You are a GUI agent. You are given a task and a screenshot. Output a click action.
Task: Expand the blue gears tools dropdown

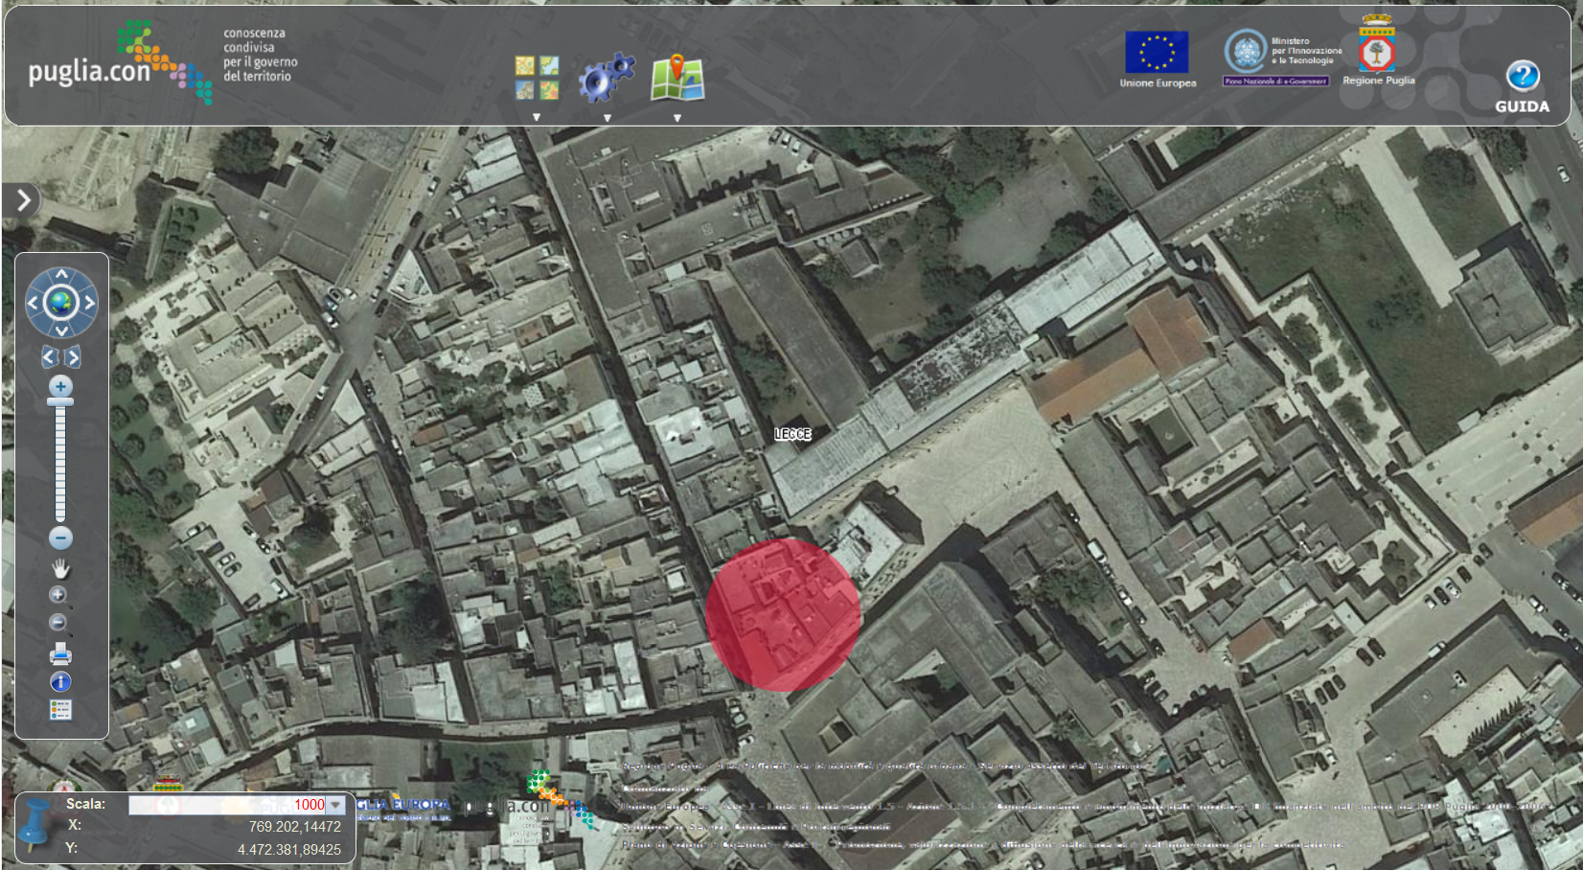(x=607, y=118)
